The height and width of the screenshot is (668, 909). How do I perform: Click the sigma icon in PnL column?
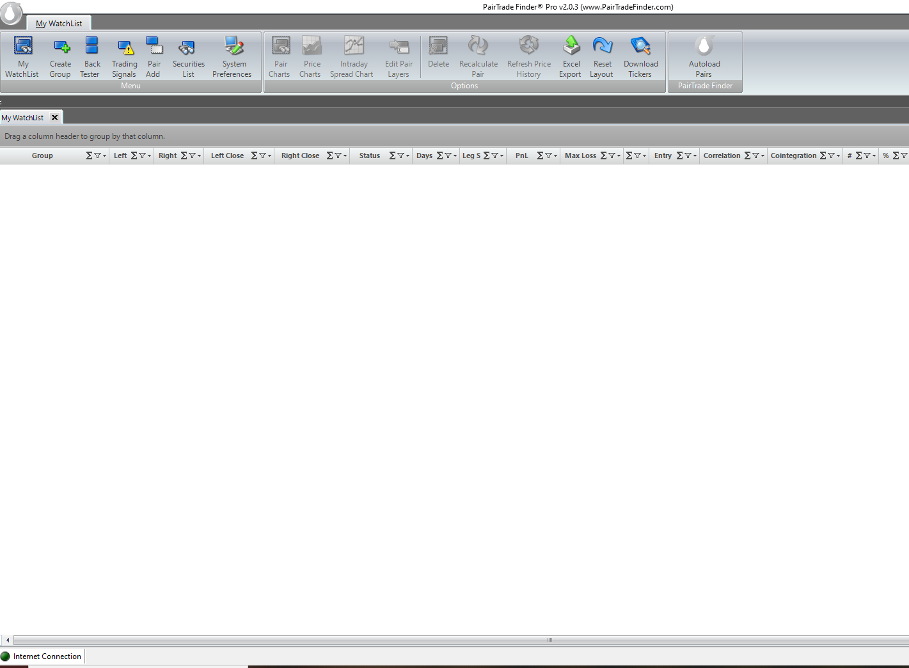point(541,155)
